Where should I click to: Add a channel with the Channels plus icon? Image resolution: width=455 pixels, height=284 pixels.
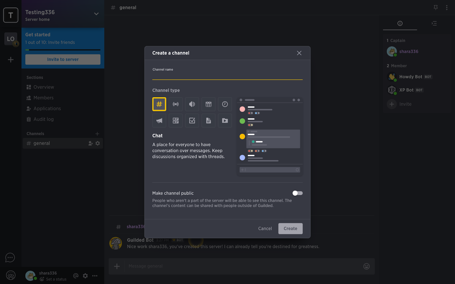coord(97,134)
